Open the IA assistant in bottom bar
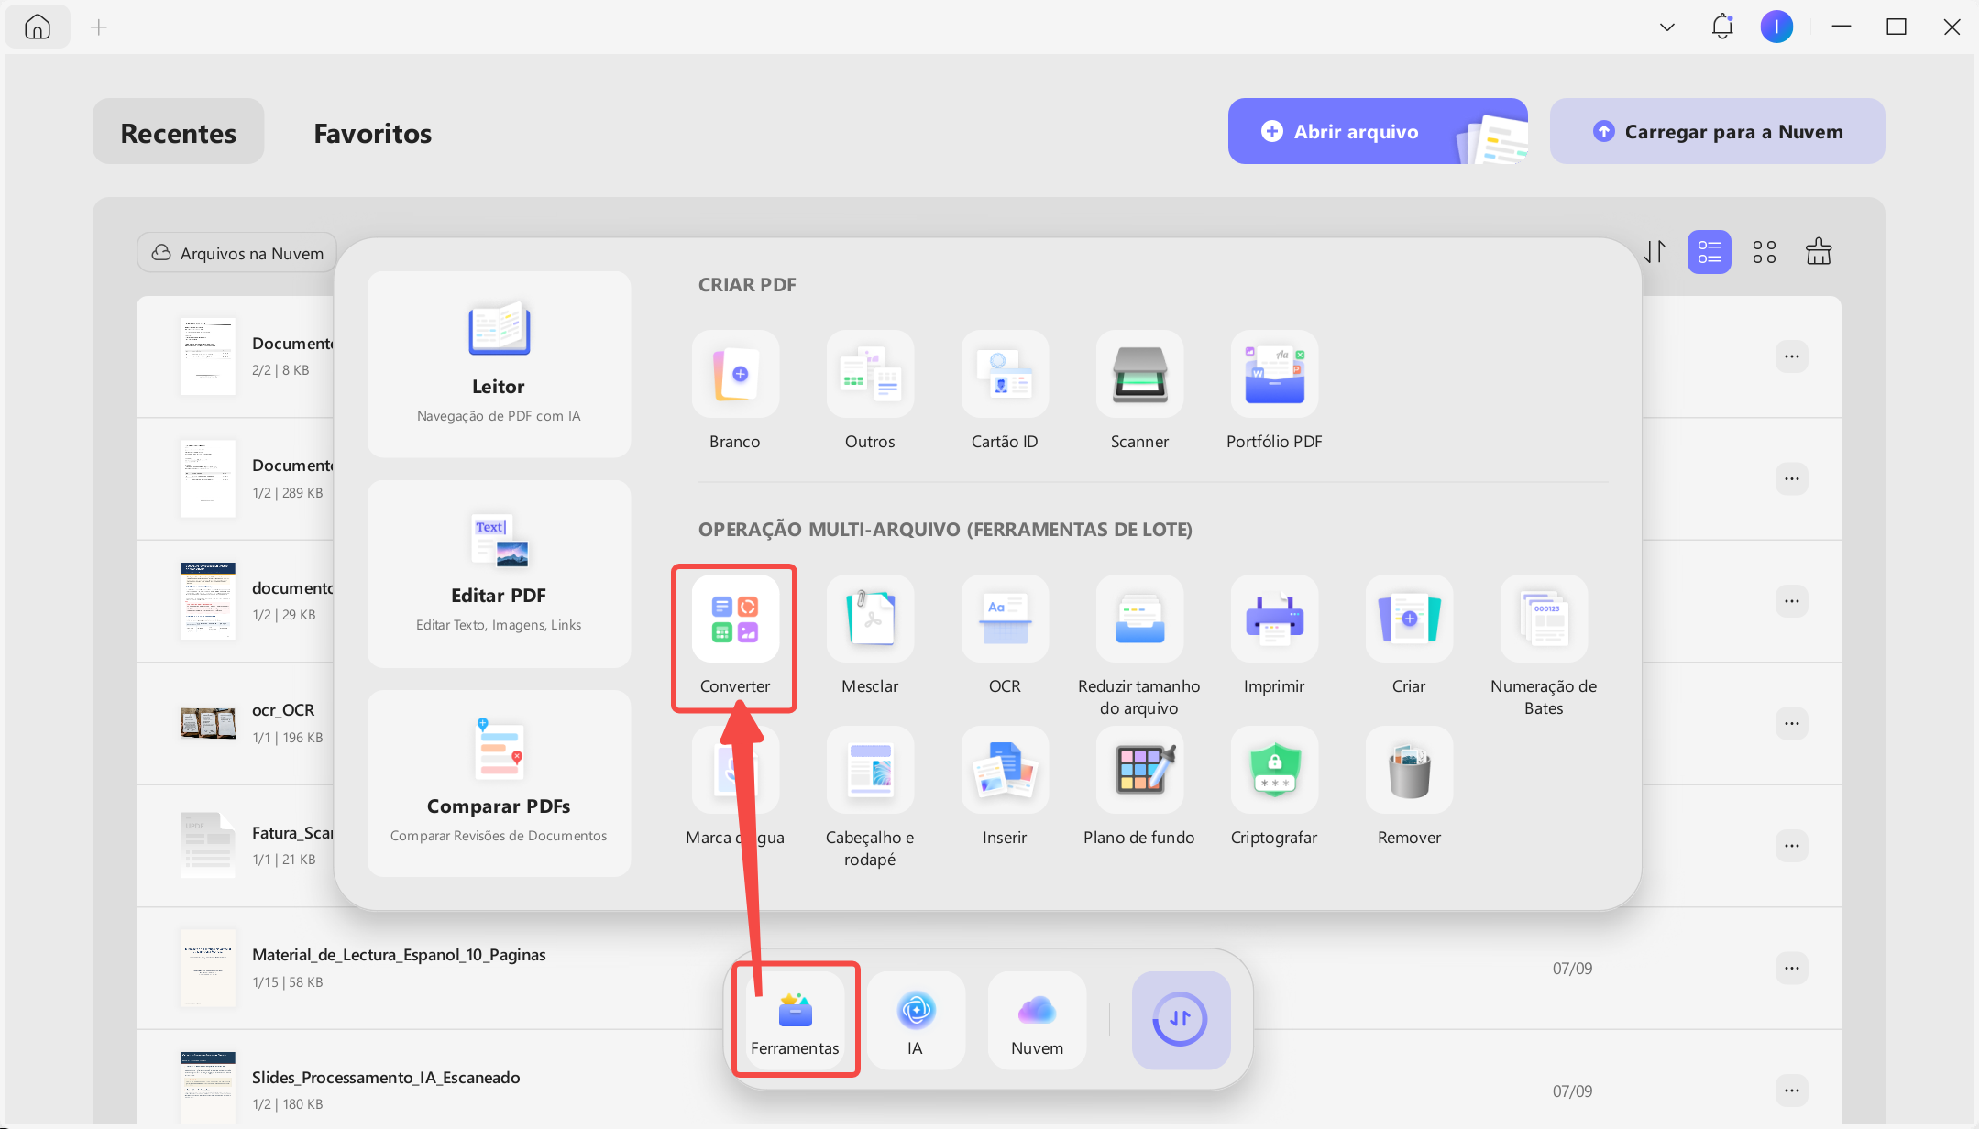Screen dimensions: 1979x1129 click(916, 1021)
